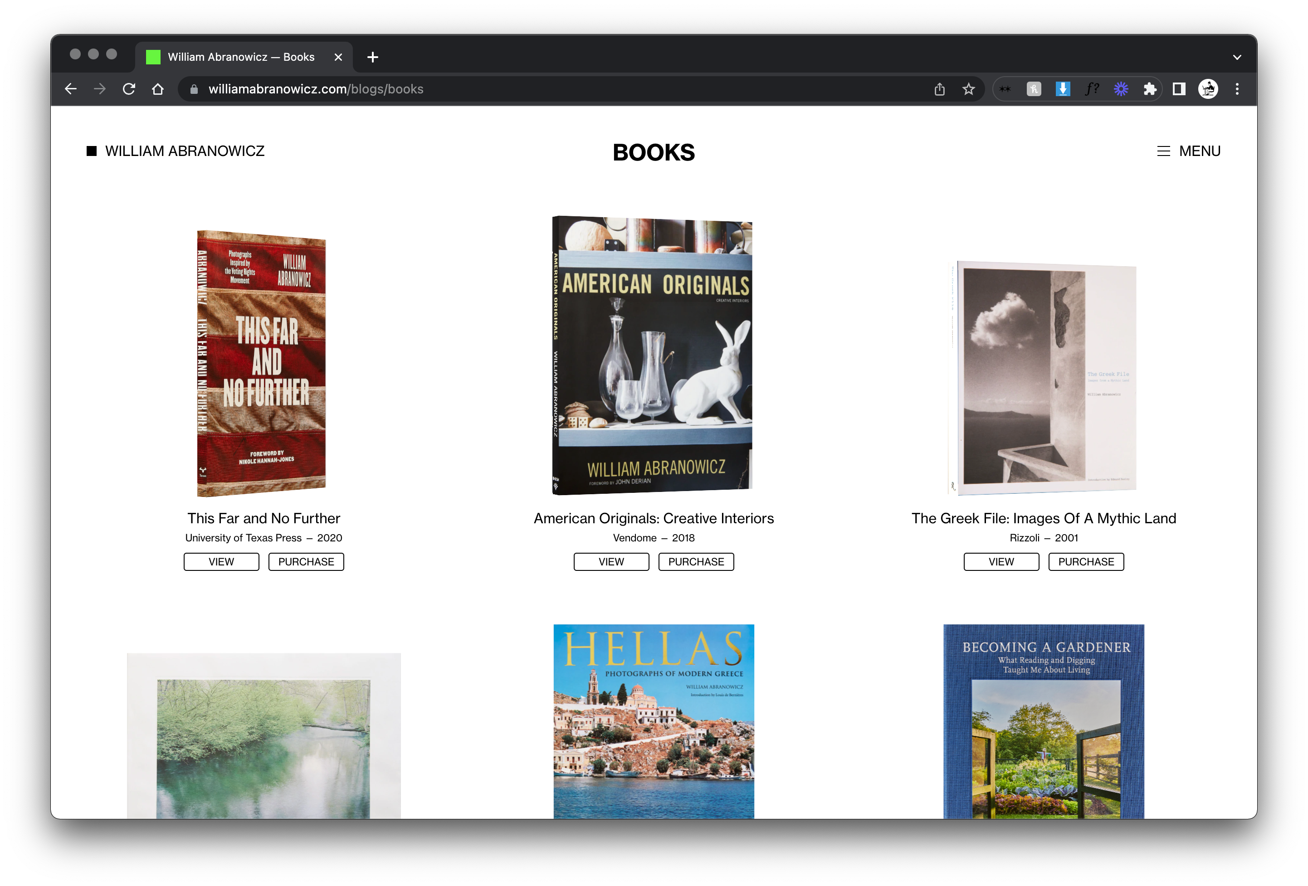1308x886 pixels.
Task: Toggle the browser side panel icon
Action: coord(1179,89)
